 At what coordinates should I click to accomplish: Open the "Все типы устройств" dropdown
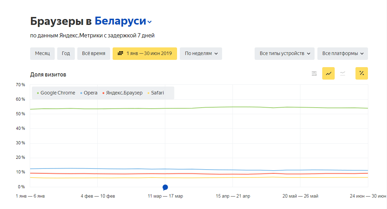point(284,54)
